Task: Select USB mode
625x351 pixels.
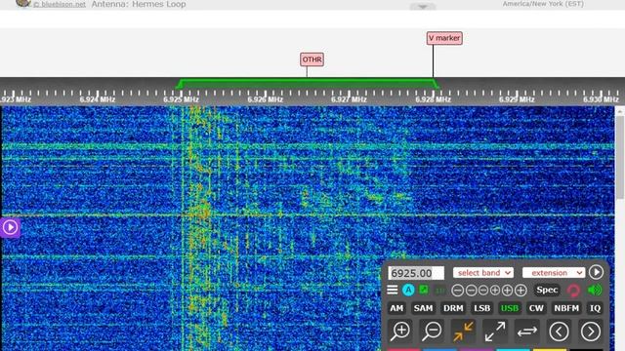Action: [510, 308]
